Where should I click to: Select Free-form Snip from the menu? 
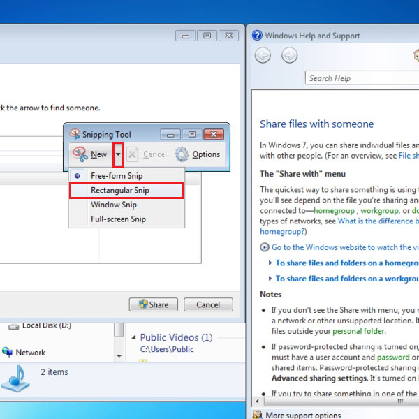pos(126,176)
